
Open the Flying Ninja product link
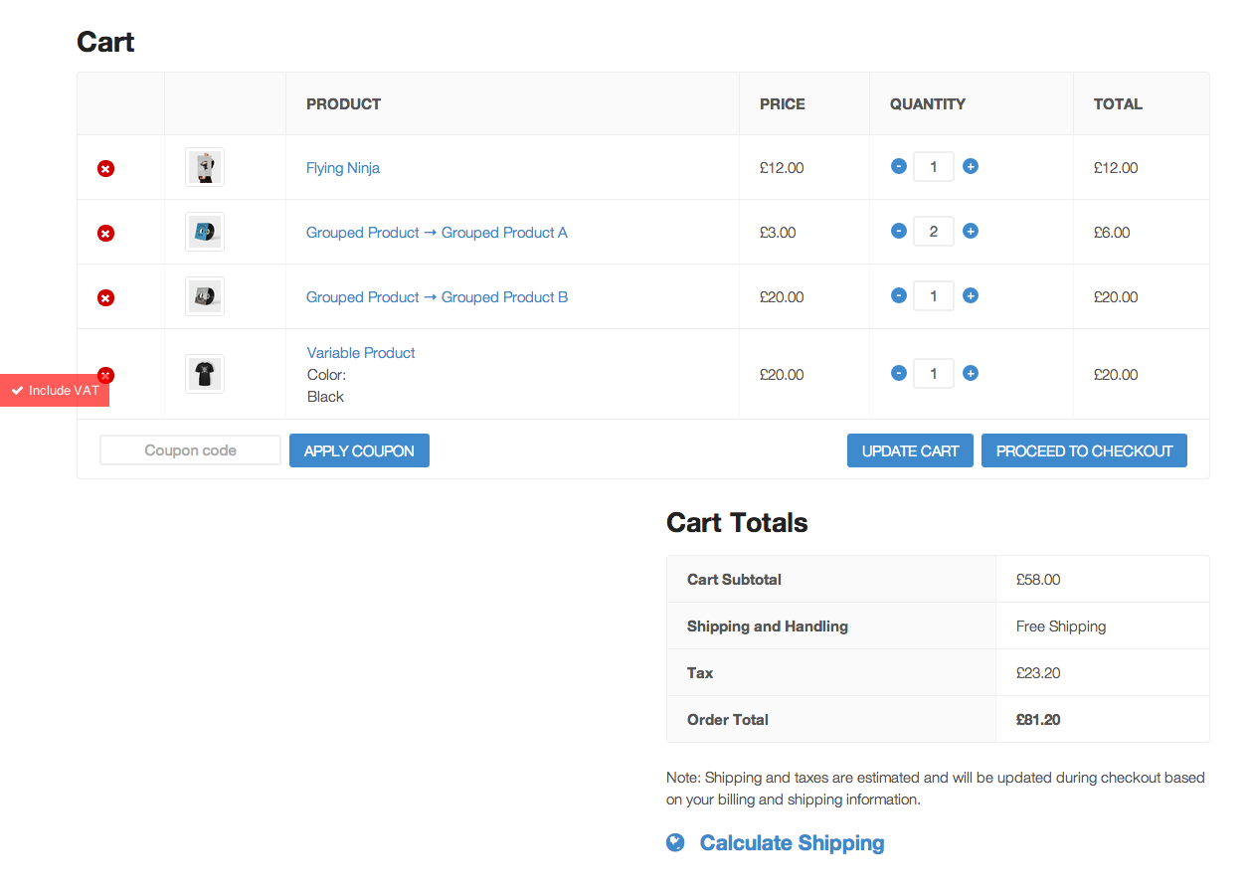click(343, 168)
